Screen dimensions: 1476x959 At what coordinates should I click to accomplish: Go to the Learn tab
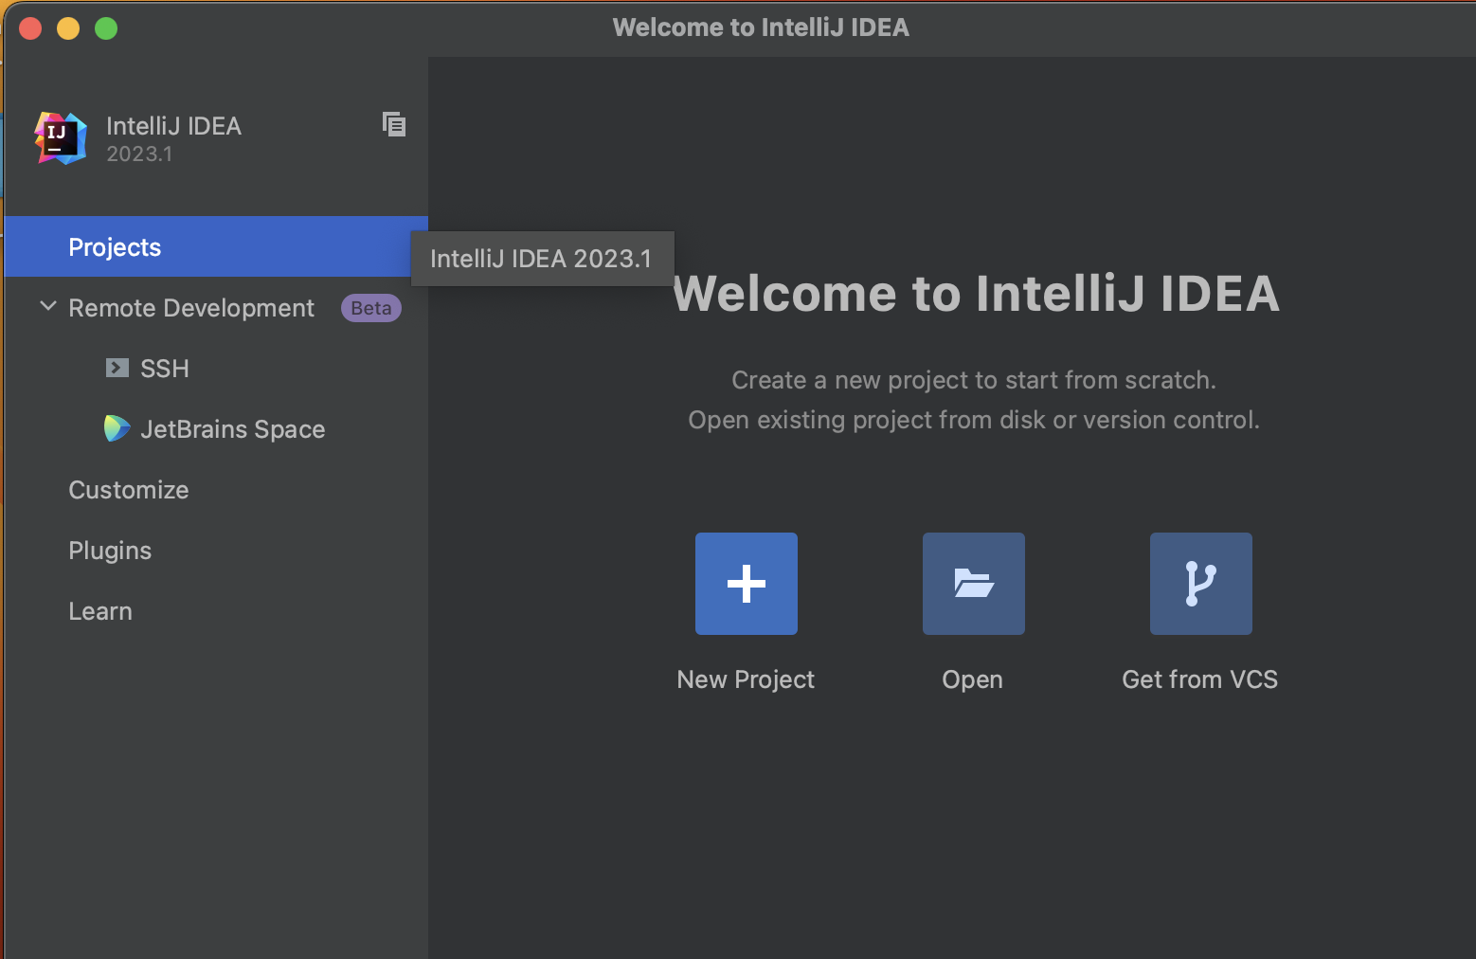(100, 611)
